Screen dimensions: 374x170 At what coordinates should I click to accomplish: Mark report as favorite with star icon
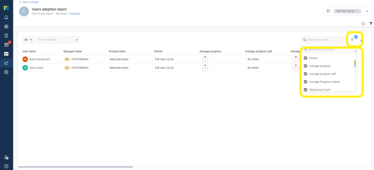(363, 23)
